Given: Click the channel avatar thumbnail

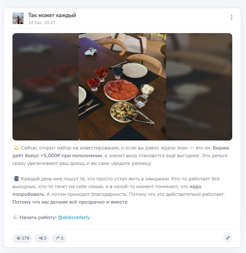Looking at the screenshot, I should tap(18, 18).
